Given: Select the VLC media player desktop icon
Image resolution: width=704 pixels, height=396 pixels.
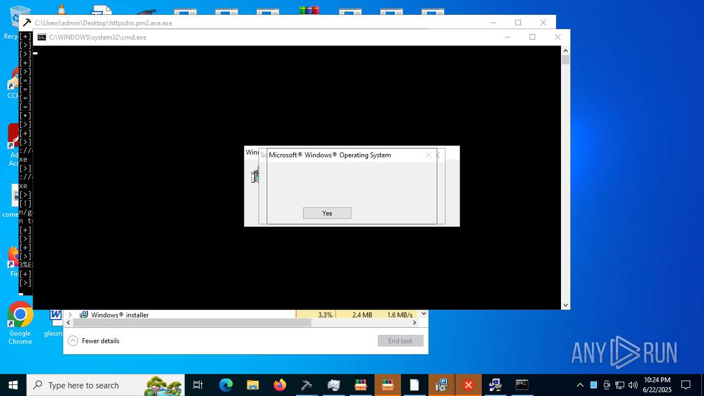Looking at the screenshot, I should 61,10.
